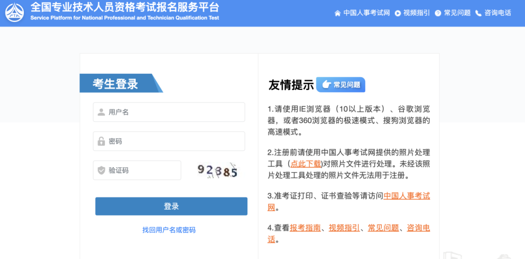
Task: Click tip 2 text 注册前请使用中国人事考试网
Action: tap(349, 164)
